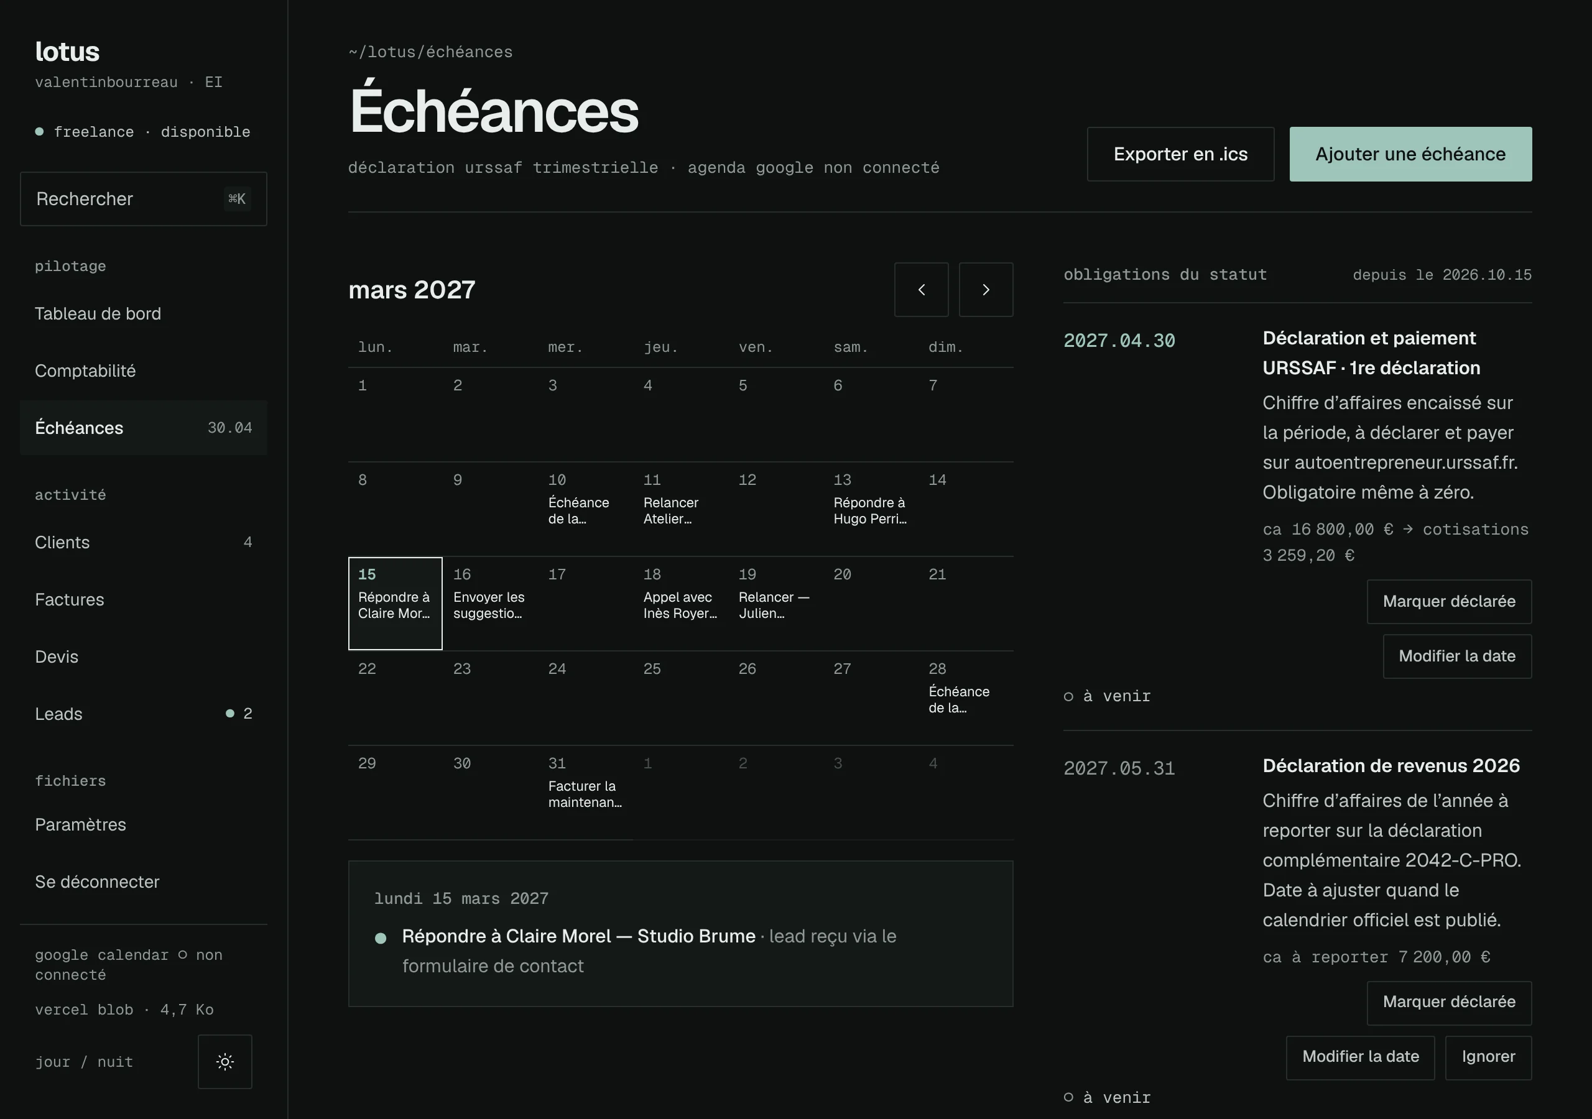The width and height of the screenshot is (1592, 1119).
Task: Open the March 19 Relancer — Julien event
Action: 774,604
